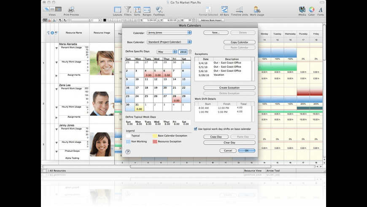Select the middle view mode in Views
Image resolution: width=367 pixels, height=207 pixels.
52,9
